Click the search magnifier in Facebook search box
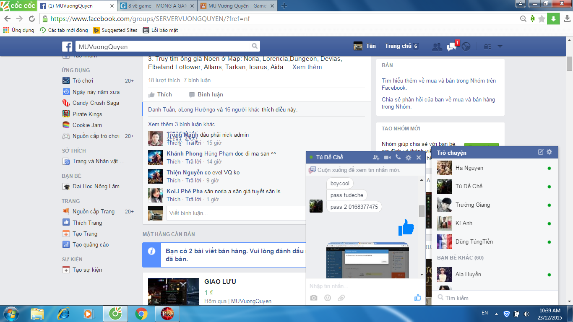The image size is (573, 322). [x=254, y=47]
